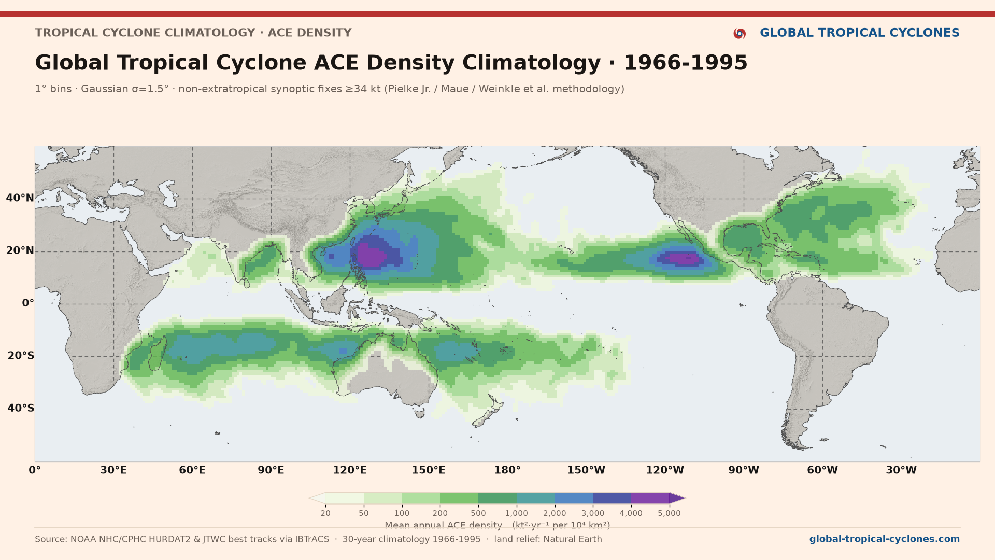Click the subtitle about 1° bins methodology

point(330,89)
